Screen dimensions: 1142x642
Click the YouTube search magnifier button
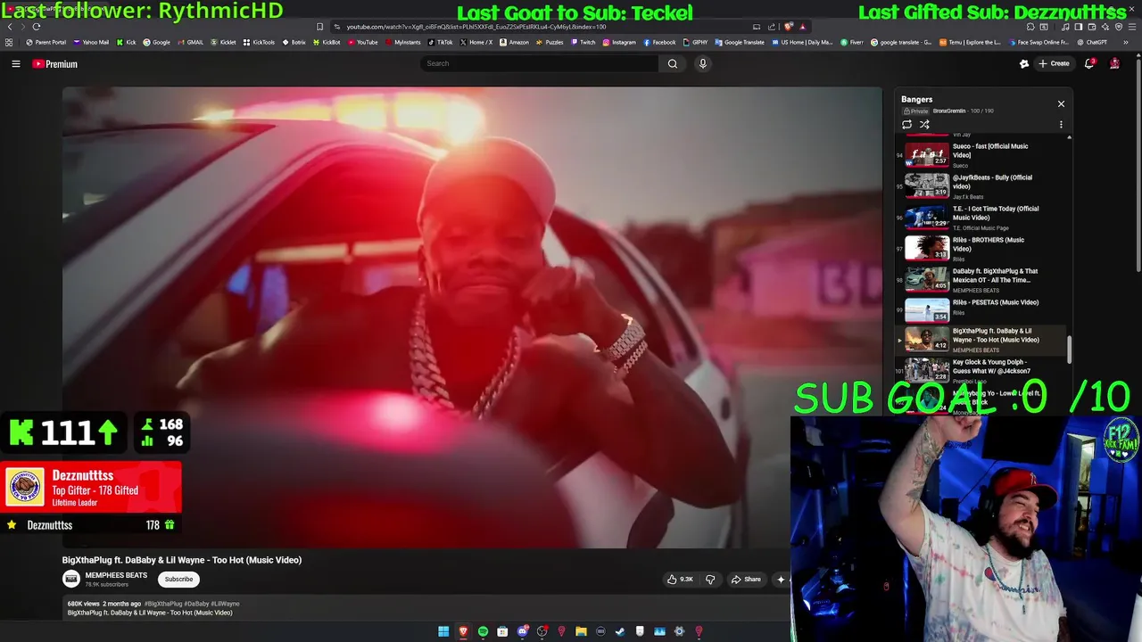673,63
